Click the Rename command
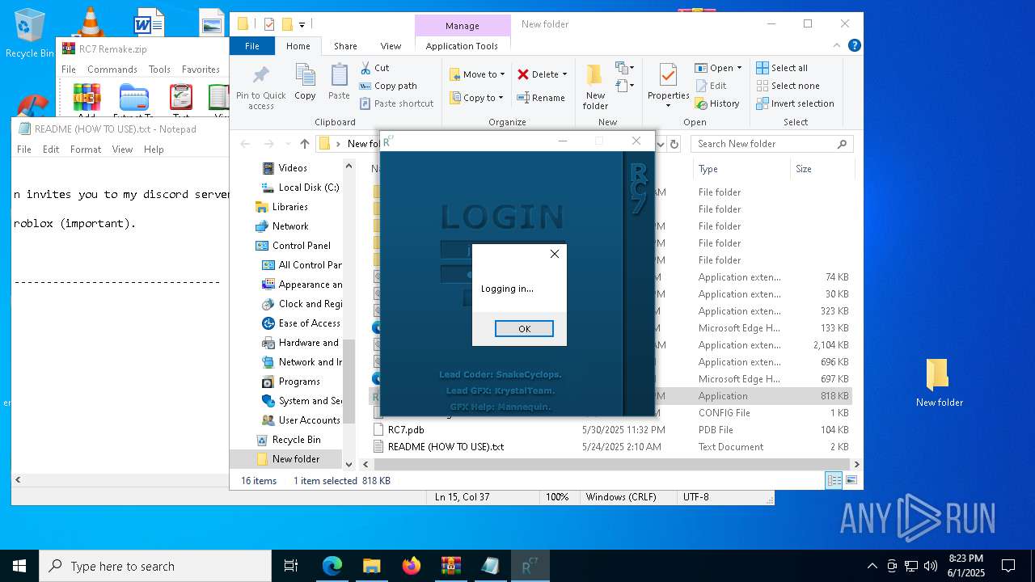 pos(541,98)
